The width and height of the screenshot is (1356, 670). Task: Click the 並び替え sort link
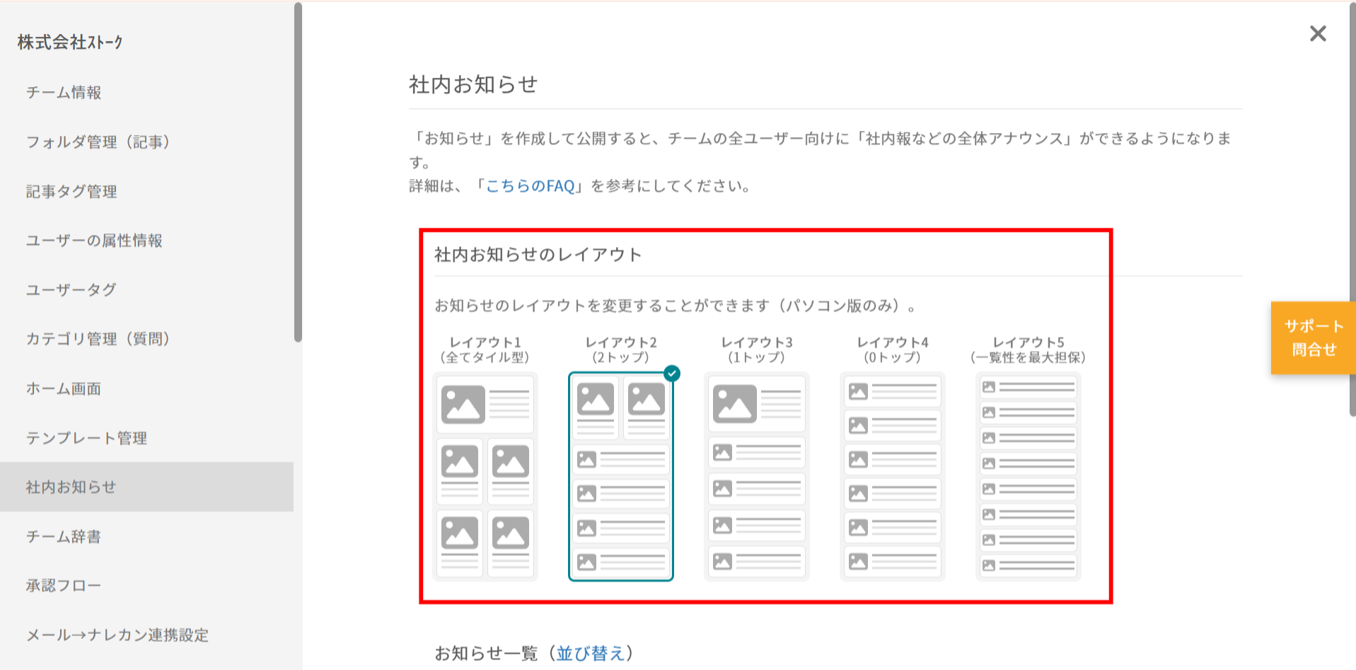[590, 653]
